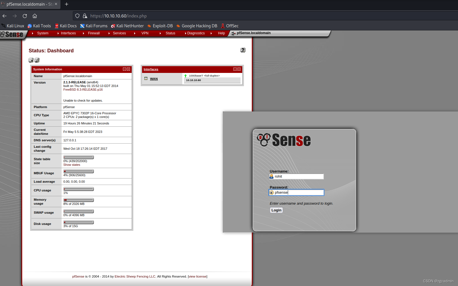Go to browser home page
458x286 pixels.
pyautogui.click(x=35, y=16)
